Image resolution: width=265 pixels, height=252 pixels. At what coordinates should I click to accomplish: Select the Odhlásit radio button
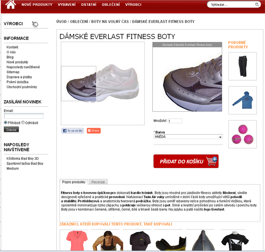(x=23, y=122)
